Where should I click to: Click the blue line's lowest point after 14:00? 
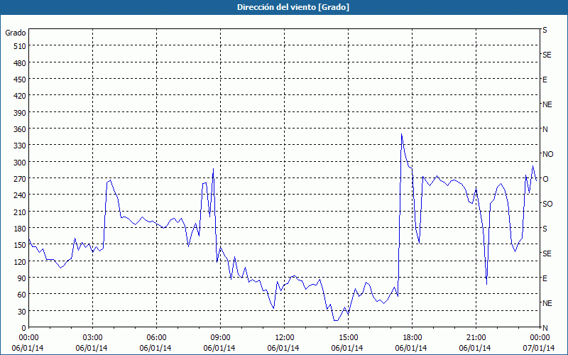[335, 321]
